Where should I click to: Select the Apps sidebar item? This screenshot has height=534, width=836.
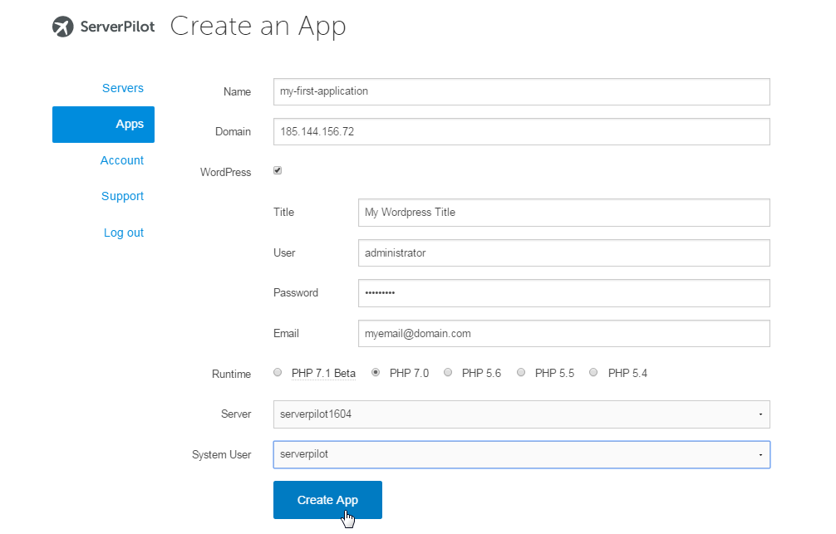pos(103,125)
